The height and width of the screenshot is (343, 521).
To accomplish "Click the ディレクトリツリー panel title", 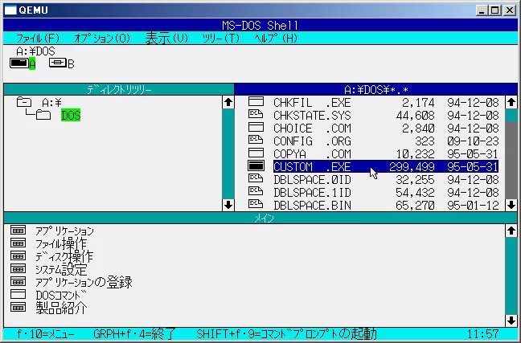I will pyautogui.click(x=119, y=89).
